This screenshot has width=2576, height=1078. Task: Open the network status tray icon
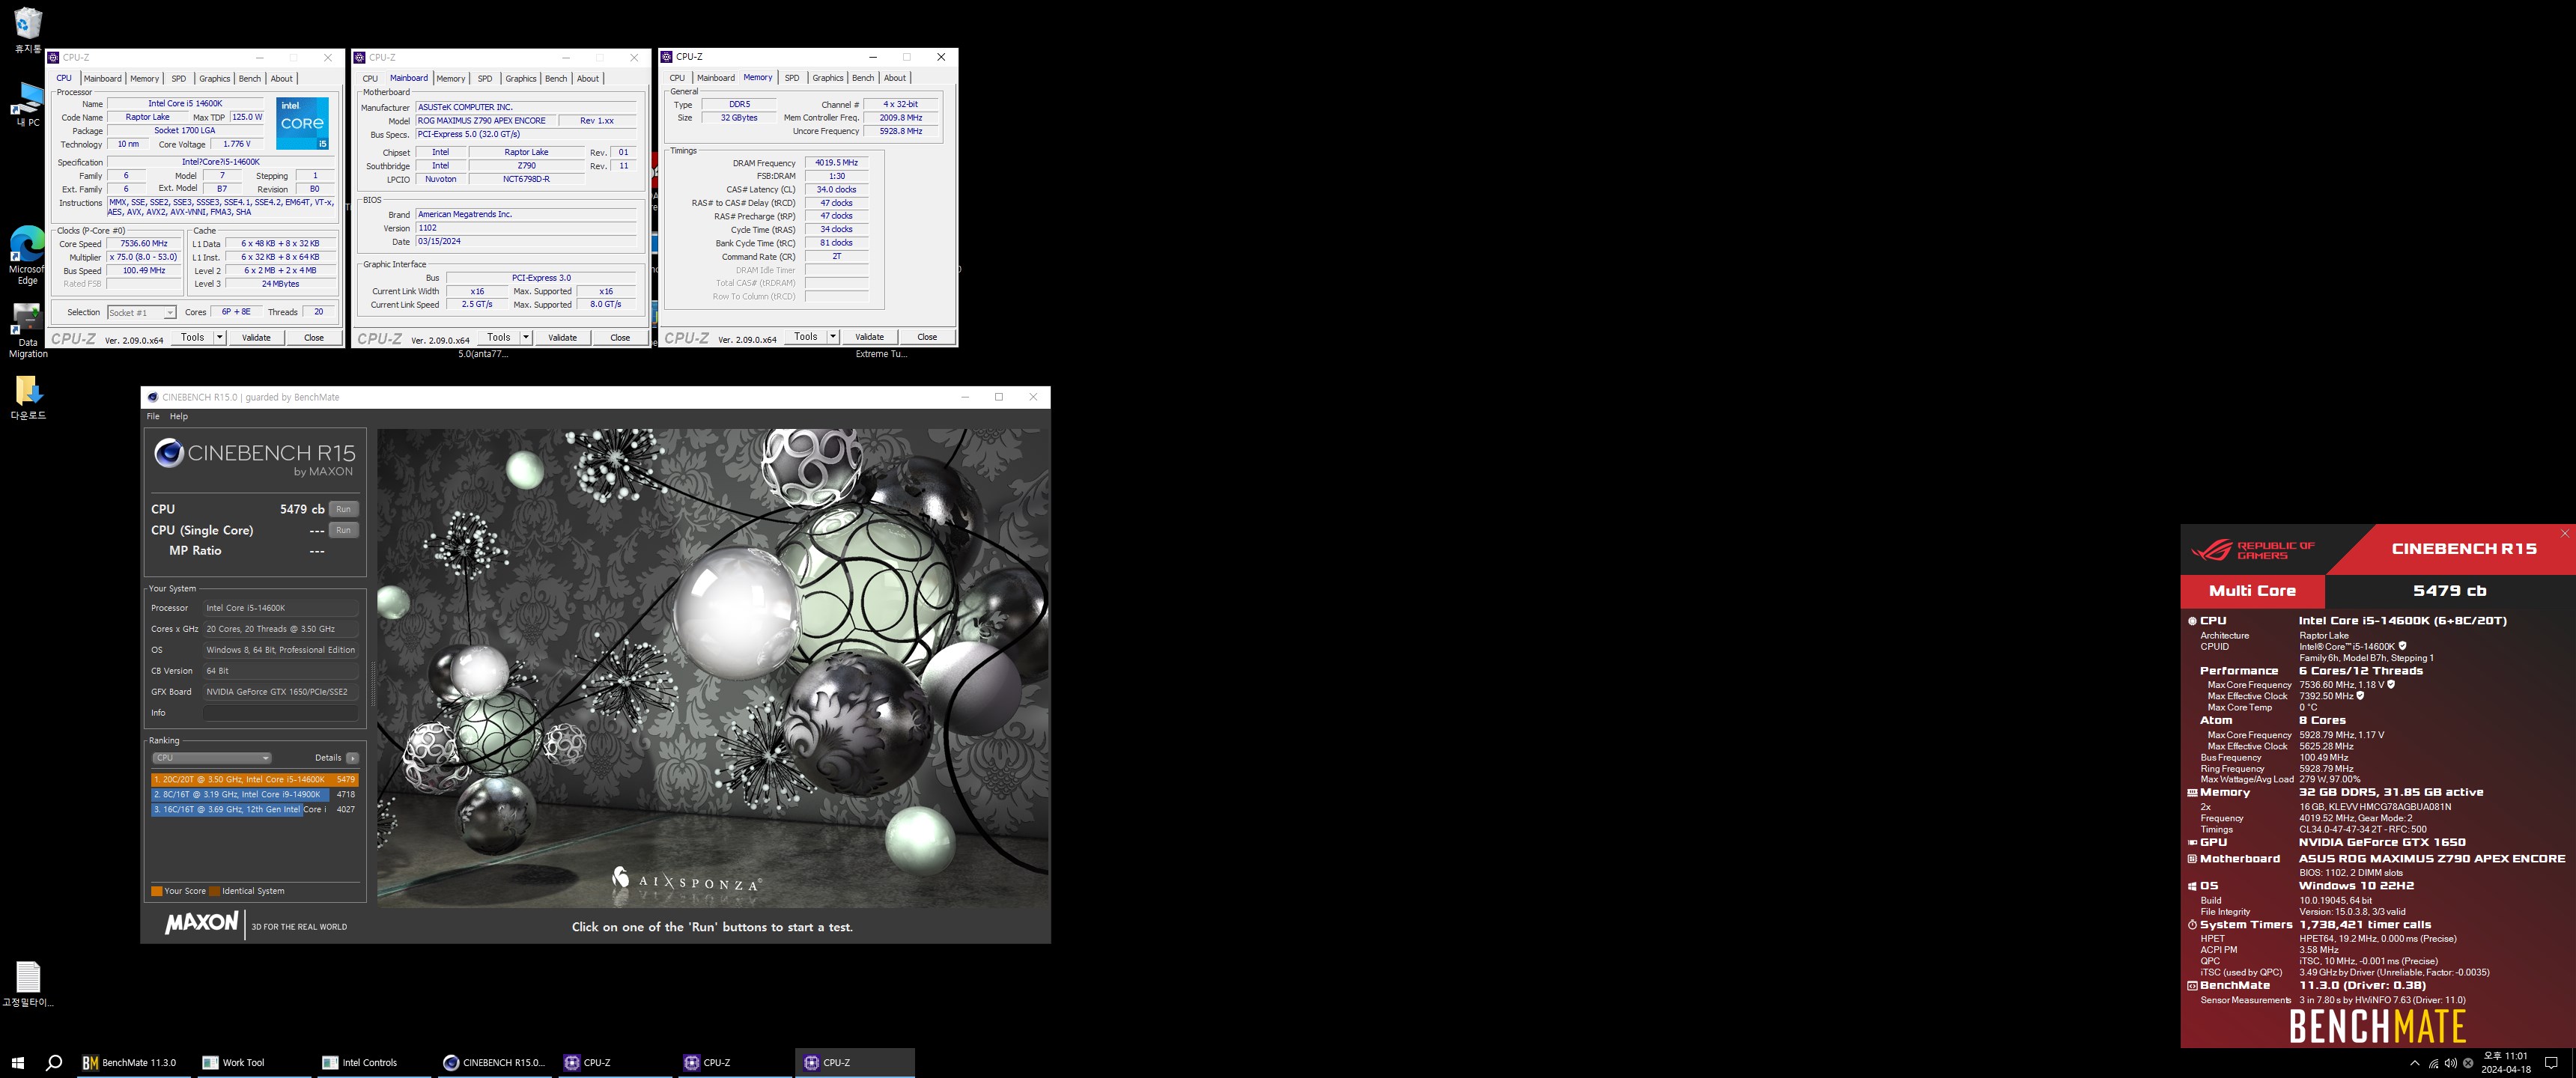2433,1063
